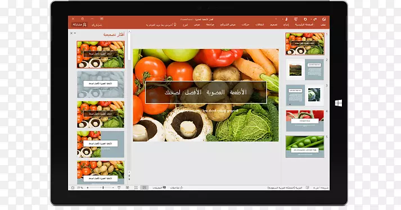The height and width of the screenshot is (210, 401).
Task: Toggle touch/mouse mode icon in title bar
Action: 287,19
